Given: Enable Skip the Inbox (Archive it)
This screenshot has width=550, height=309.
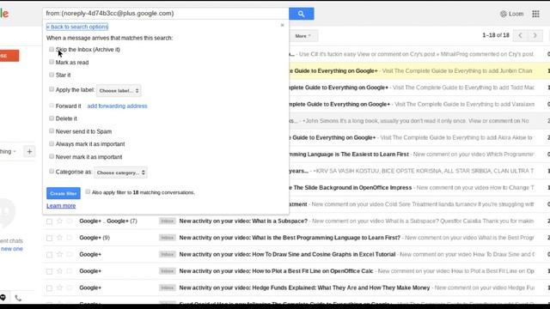Looking at the screenshot, I should click(x=52, y=50).
